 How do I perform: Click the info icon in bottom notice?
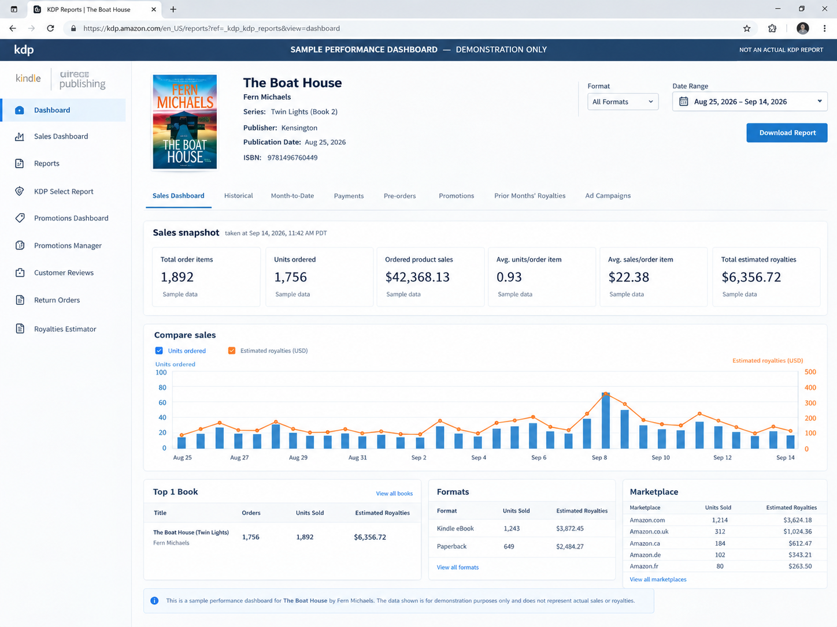[154, 600]
